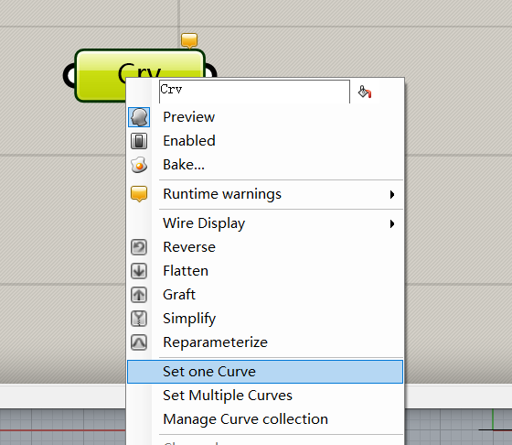Open Manage Curve collection
512x445 pixels.
pos(265,419)
